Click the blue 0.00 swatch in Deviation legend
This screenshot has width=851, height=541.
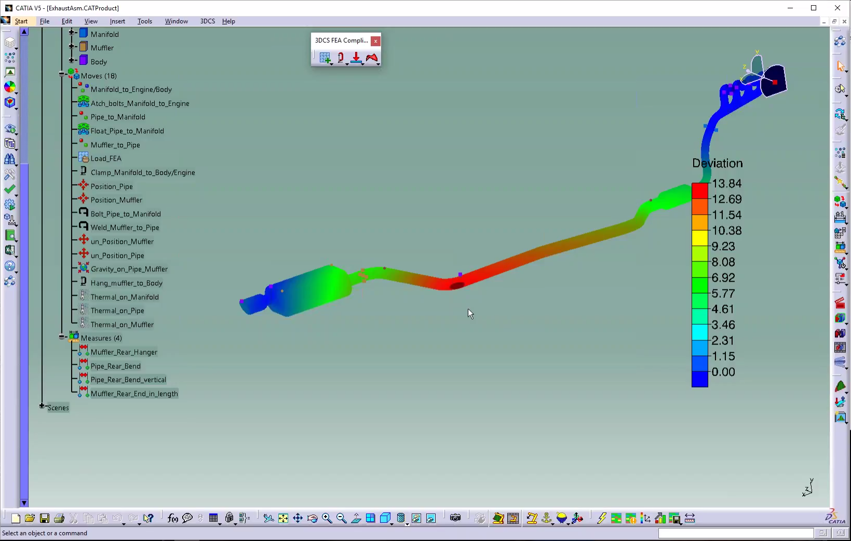coord(700,379)
